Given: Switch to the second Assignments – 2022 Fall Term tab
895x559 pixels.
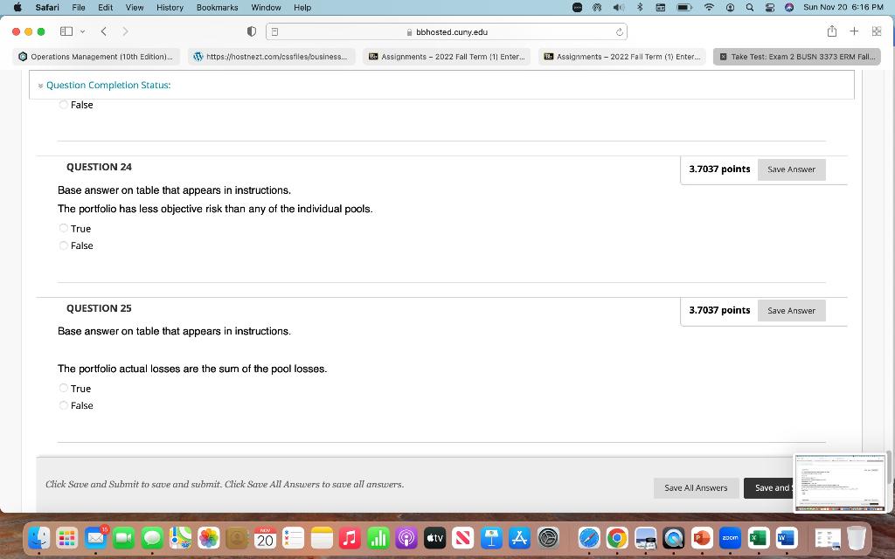Looking at the screenshot, I should [622, 57].
